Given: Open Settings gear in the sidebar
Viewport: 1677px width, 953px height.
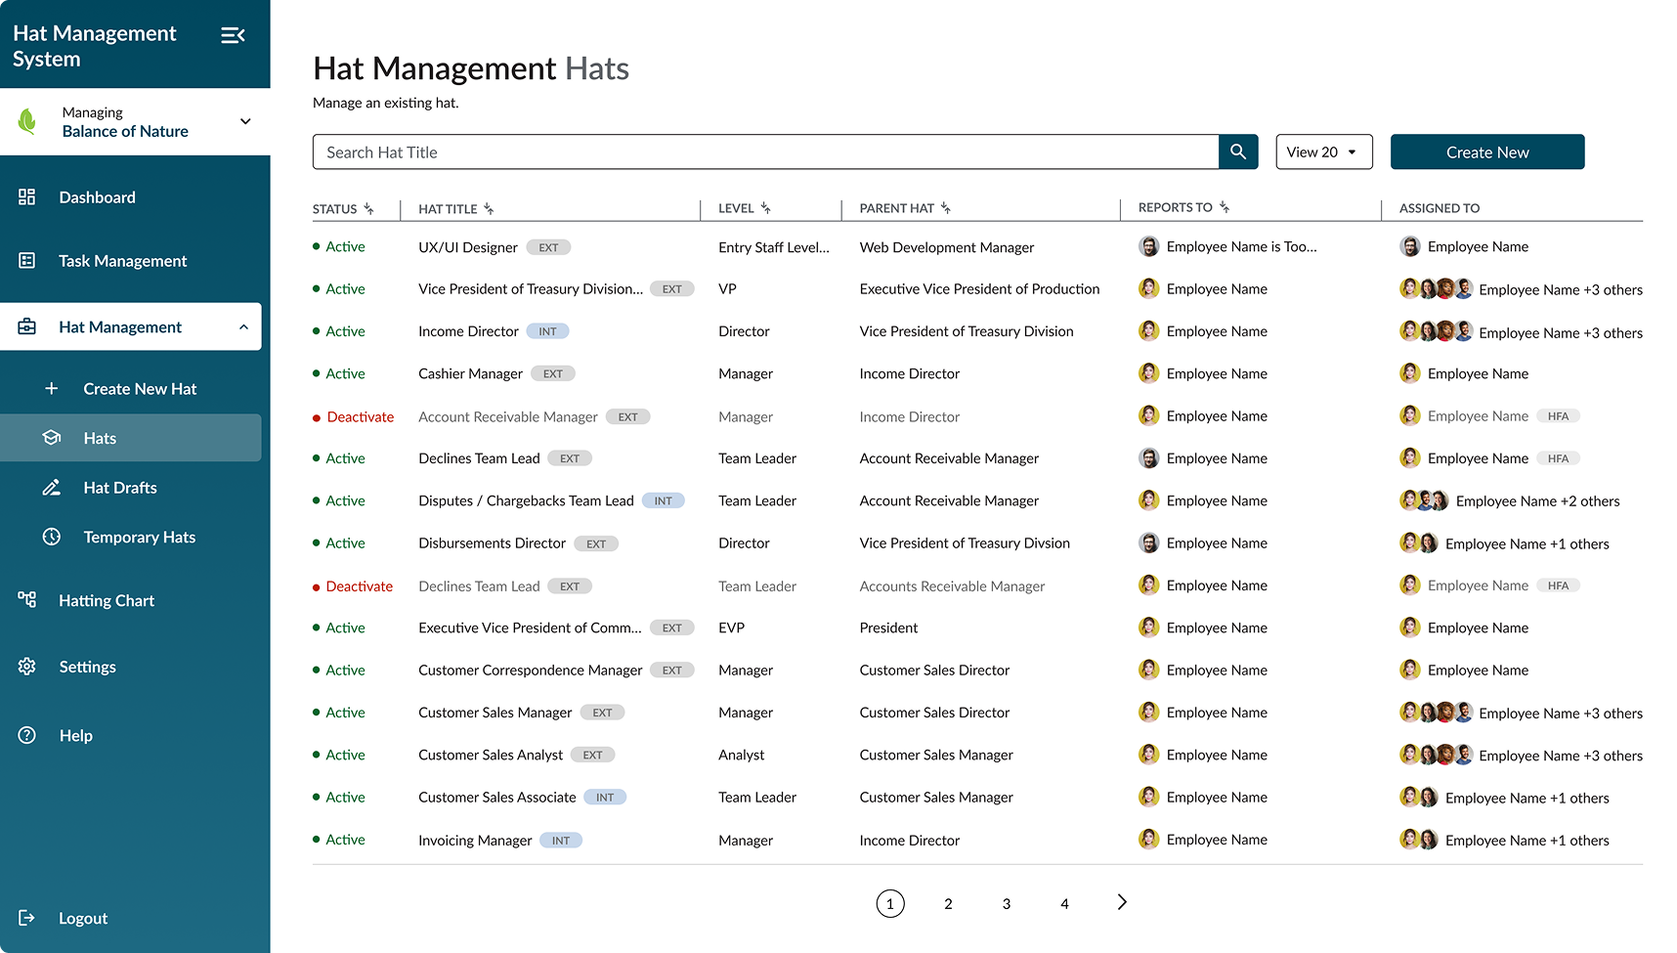Looking at the screenshot, I should (27, 667).
